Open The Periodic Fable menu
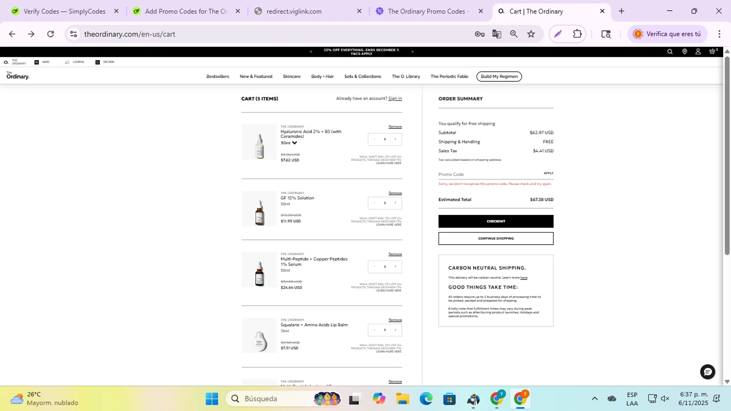 tap(449, 77)
